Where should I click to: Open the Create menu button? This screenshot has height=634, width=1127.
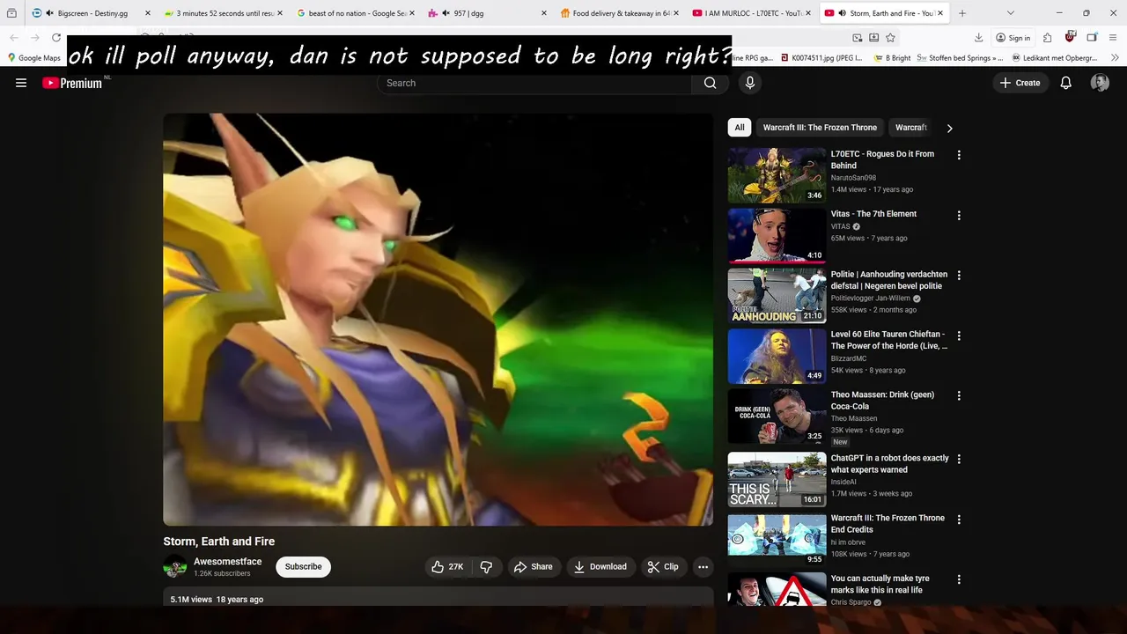coord(1020,83)
